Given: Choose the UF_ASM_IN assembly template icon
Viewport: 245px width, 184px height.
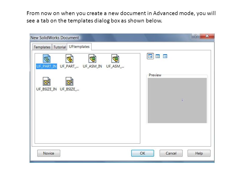Looking at the screenshot, I should pos(92,59).
